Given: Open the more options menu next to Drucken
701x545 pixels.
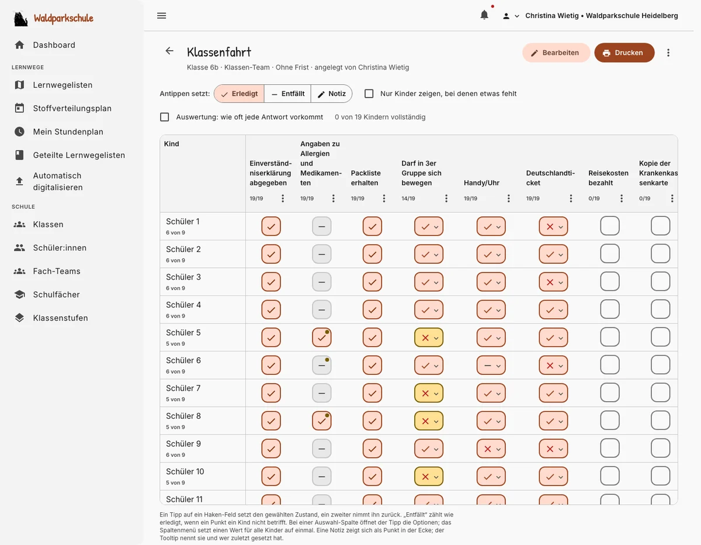Looking at the screenshot, I should pyautogui.click(x=668, y=53).
